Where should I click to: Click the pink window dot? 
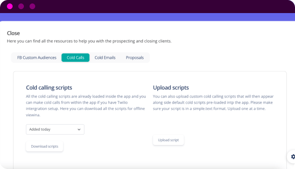(x=10, y=7)
